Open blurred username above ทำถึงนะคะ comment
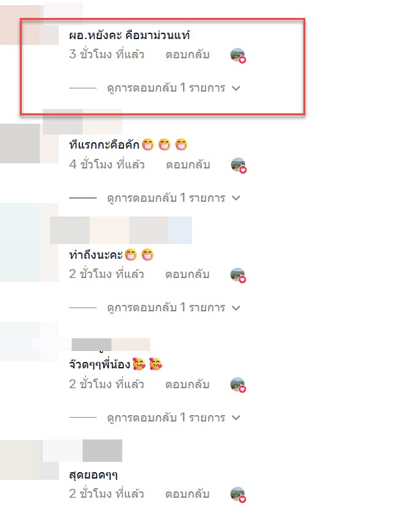The height and width of the screenshot is (508, 393). pos(121,230)
